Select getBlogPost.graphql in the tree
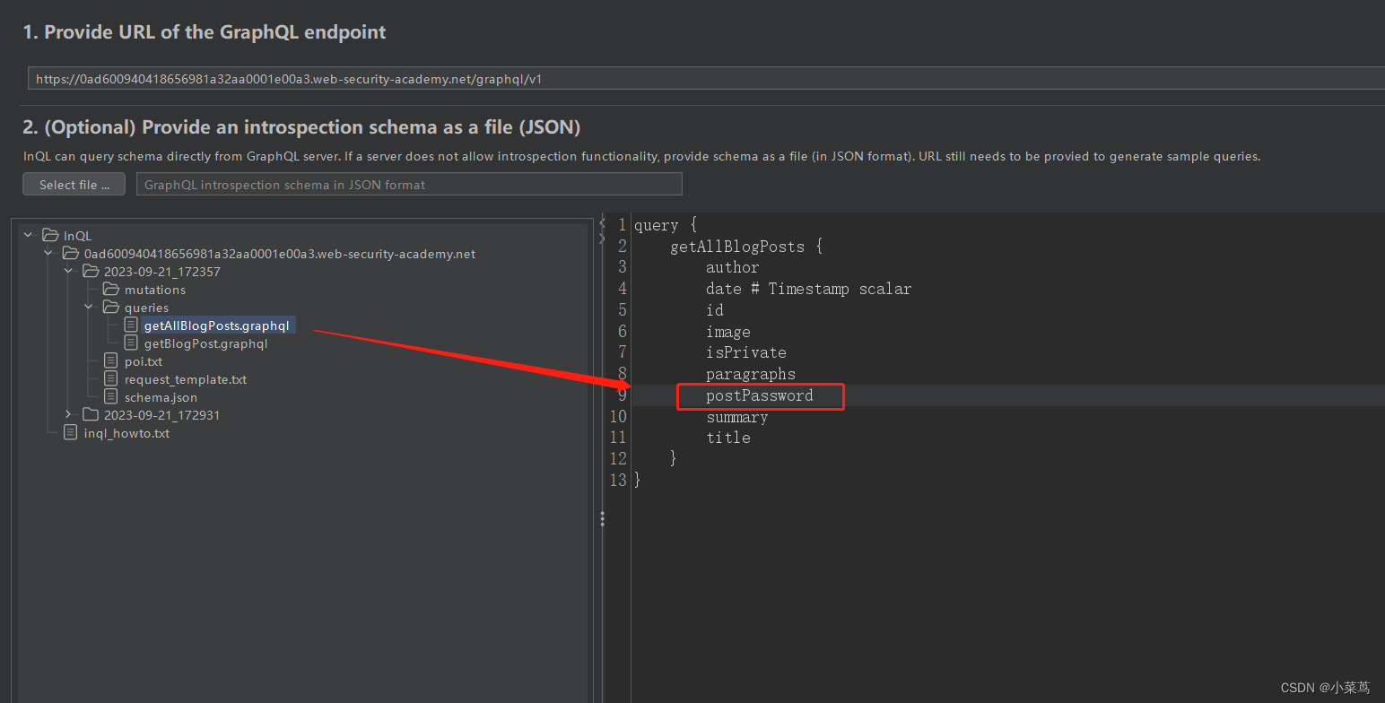Viewport: 1385px width, 703px height. [x=205, y=343]
